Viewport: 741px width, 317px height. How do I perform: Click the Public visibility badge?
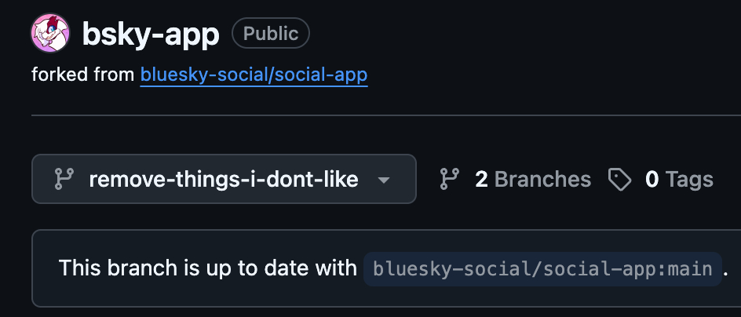pyautogui.click(x=271, y=34)
